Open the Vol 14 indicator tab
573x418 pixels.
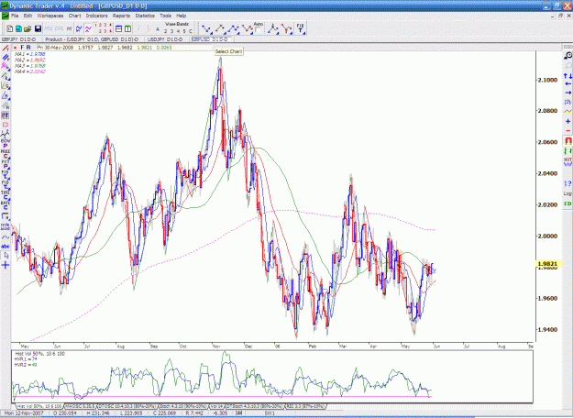[217, 406]
